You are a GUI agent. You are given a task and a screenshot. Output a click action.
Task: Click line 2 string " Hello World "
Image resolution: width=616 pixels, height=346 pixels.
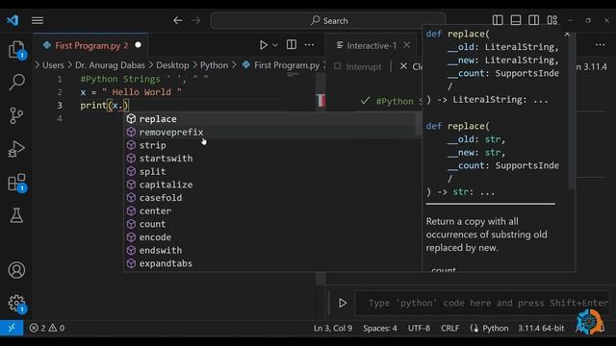(x=141, y=92)
